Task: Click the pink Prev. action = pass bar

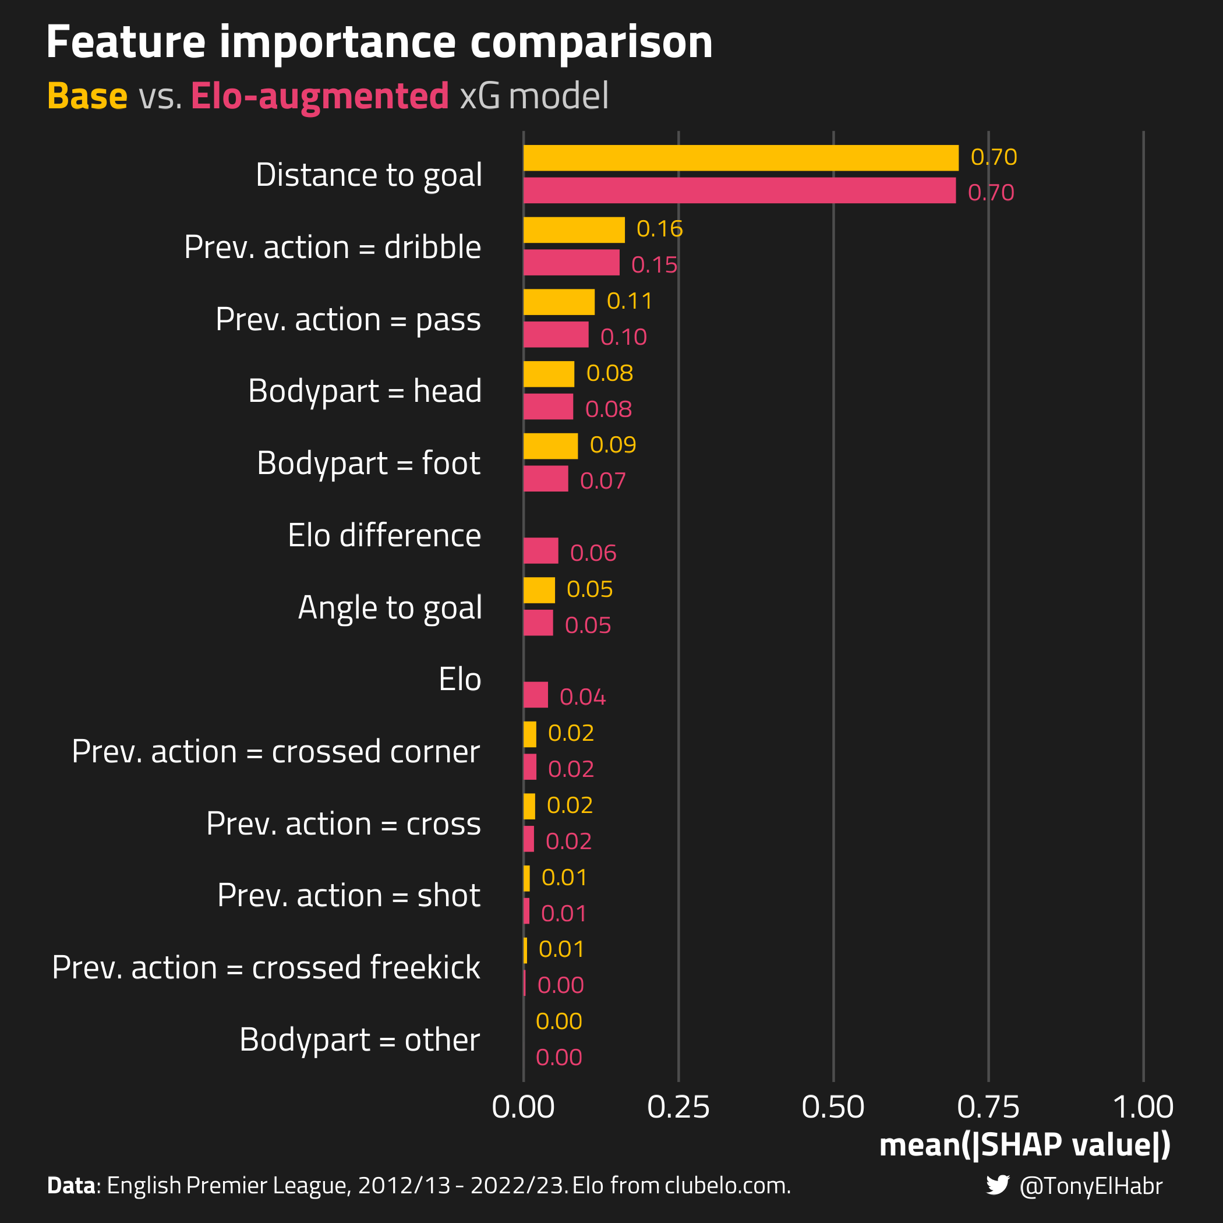Action: [556, 335]
